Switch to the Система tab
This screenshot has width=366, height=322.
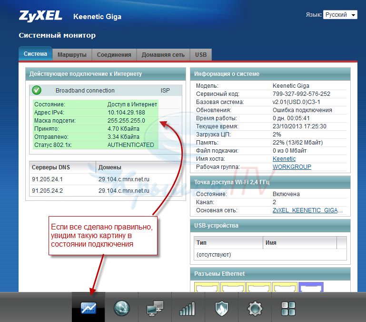pos(35,54)
